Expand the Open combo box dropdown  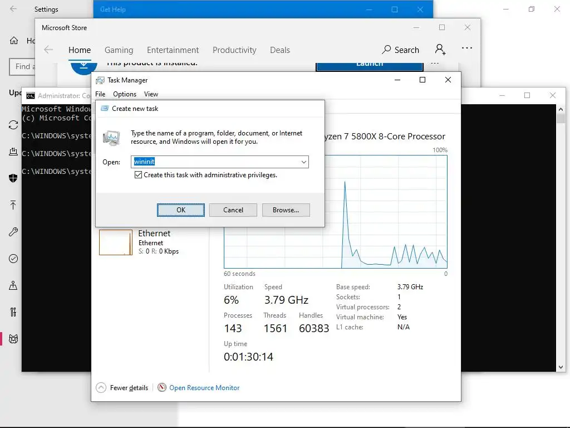point(303,162)
